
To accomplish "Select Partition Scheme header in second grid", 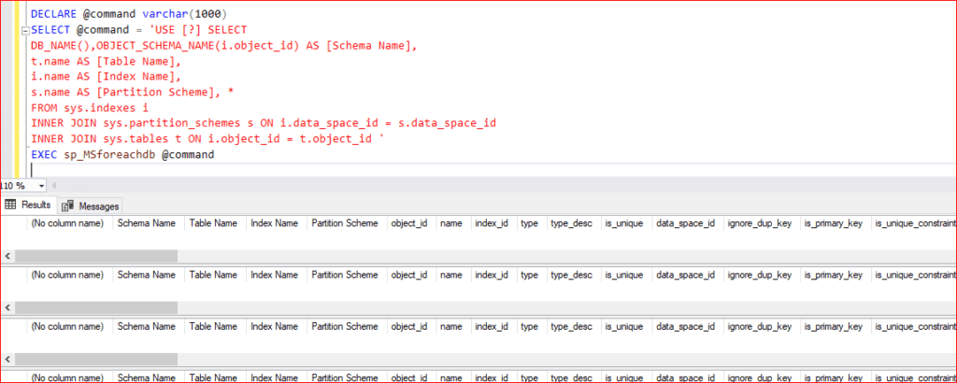I will click(344, 275).
